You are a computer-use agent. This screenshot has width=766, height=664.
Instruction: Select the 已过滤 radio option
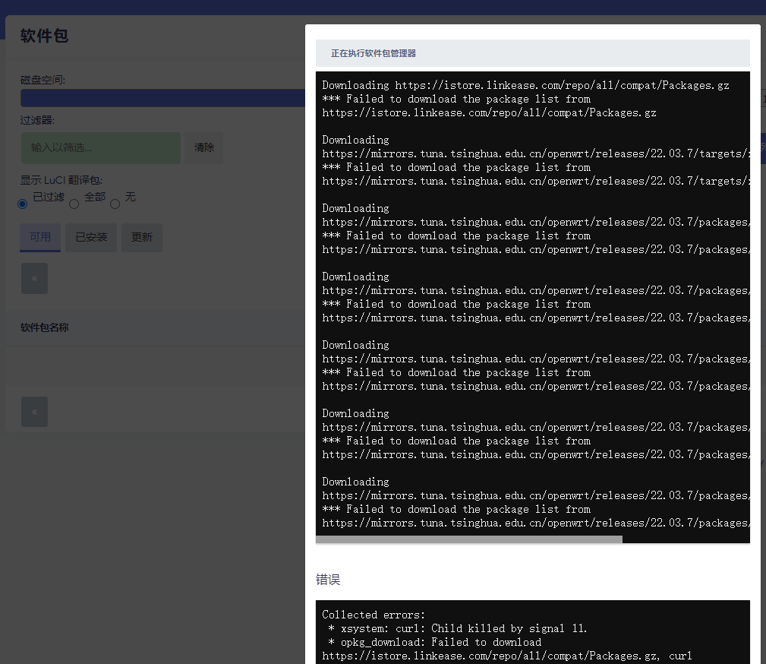pyautogui.click(x=23, y=204)
